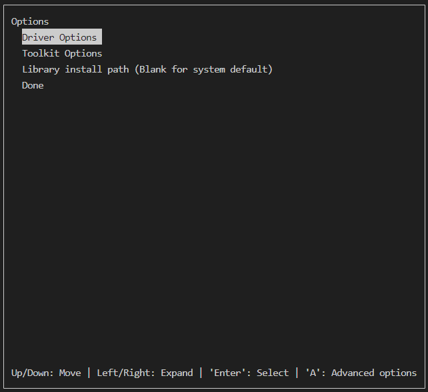Click the word 'Toolkit' in second row
Image resolution: width=428 pixels, height=392 pixels.
coord(41,53)
